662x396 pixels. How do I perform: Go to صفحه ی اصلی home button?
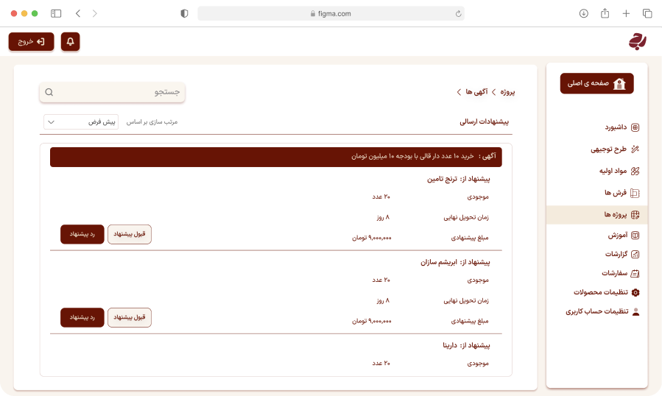click(596, 84)
